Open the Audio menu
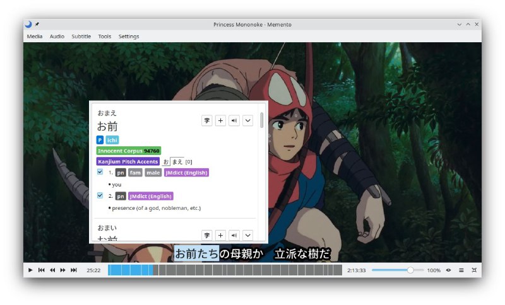Screen dimensions: 505x305 57,37
